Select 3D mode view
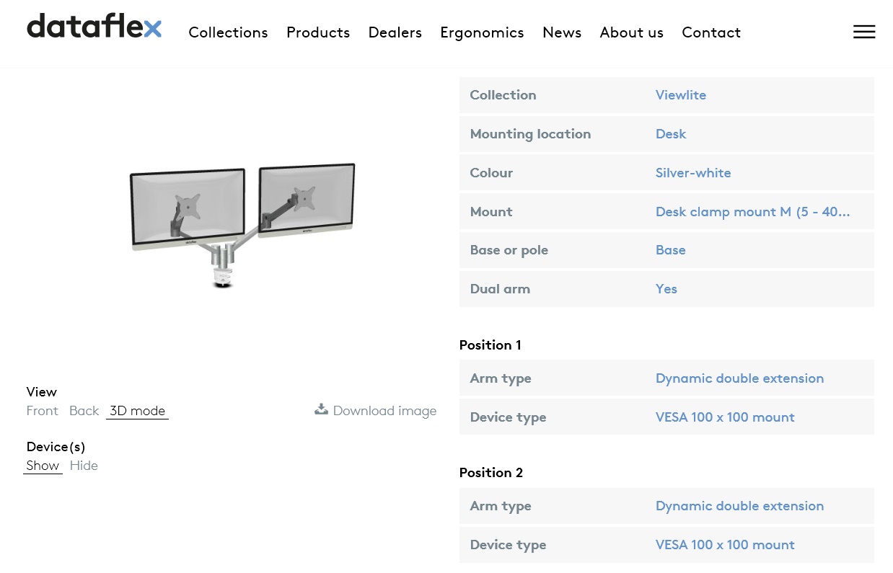This screenshot has height=573, width=893. (x=137, y=411)
